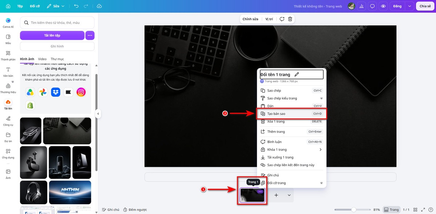Open the Công cụ tools panel
The width and height of the screenshot is (436, 214).
8,121
